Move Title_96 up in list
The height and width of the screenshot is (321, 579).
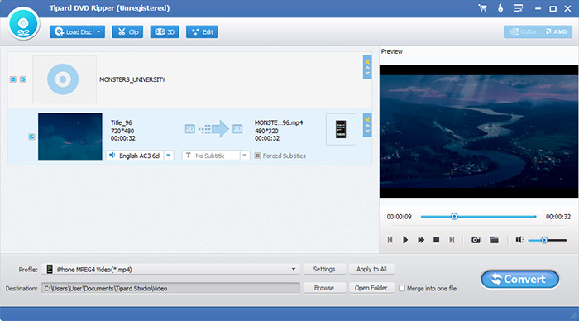(367, 126)
